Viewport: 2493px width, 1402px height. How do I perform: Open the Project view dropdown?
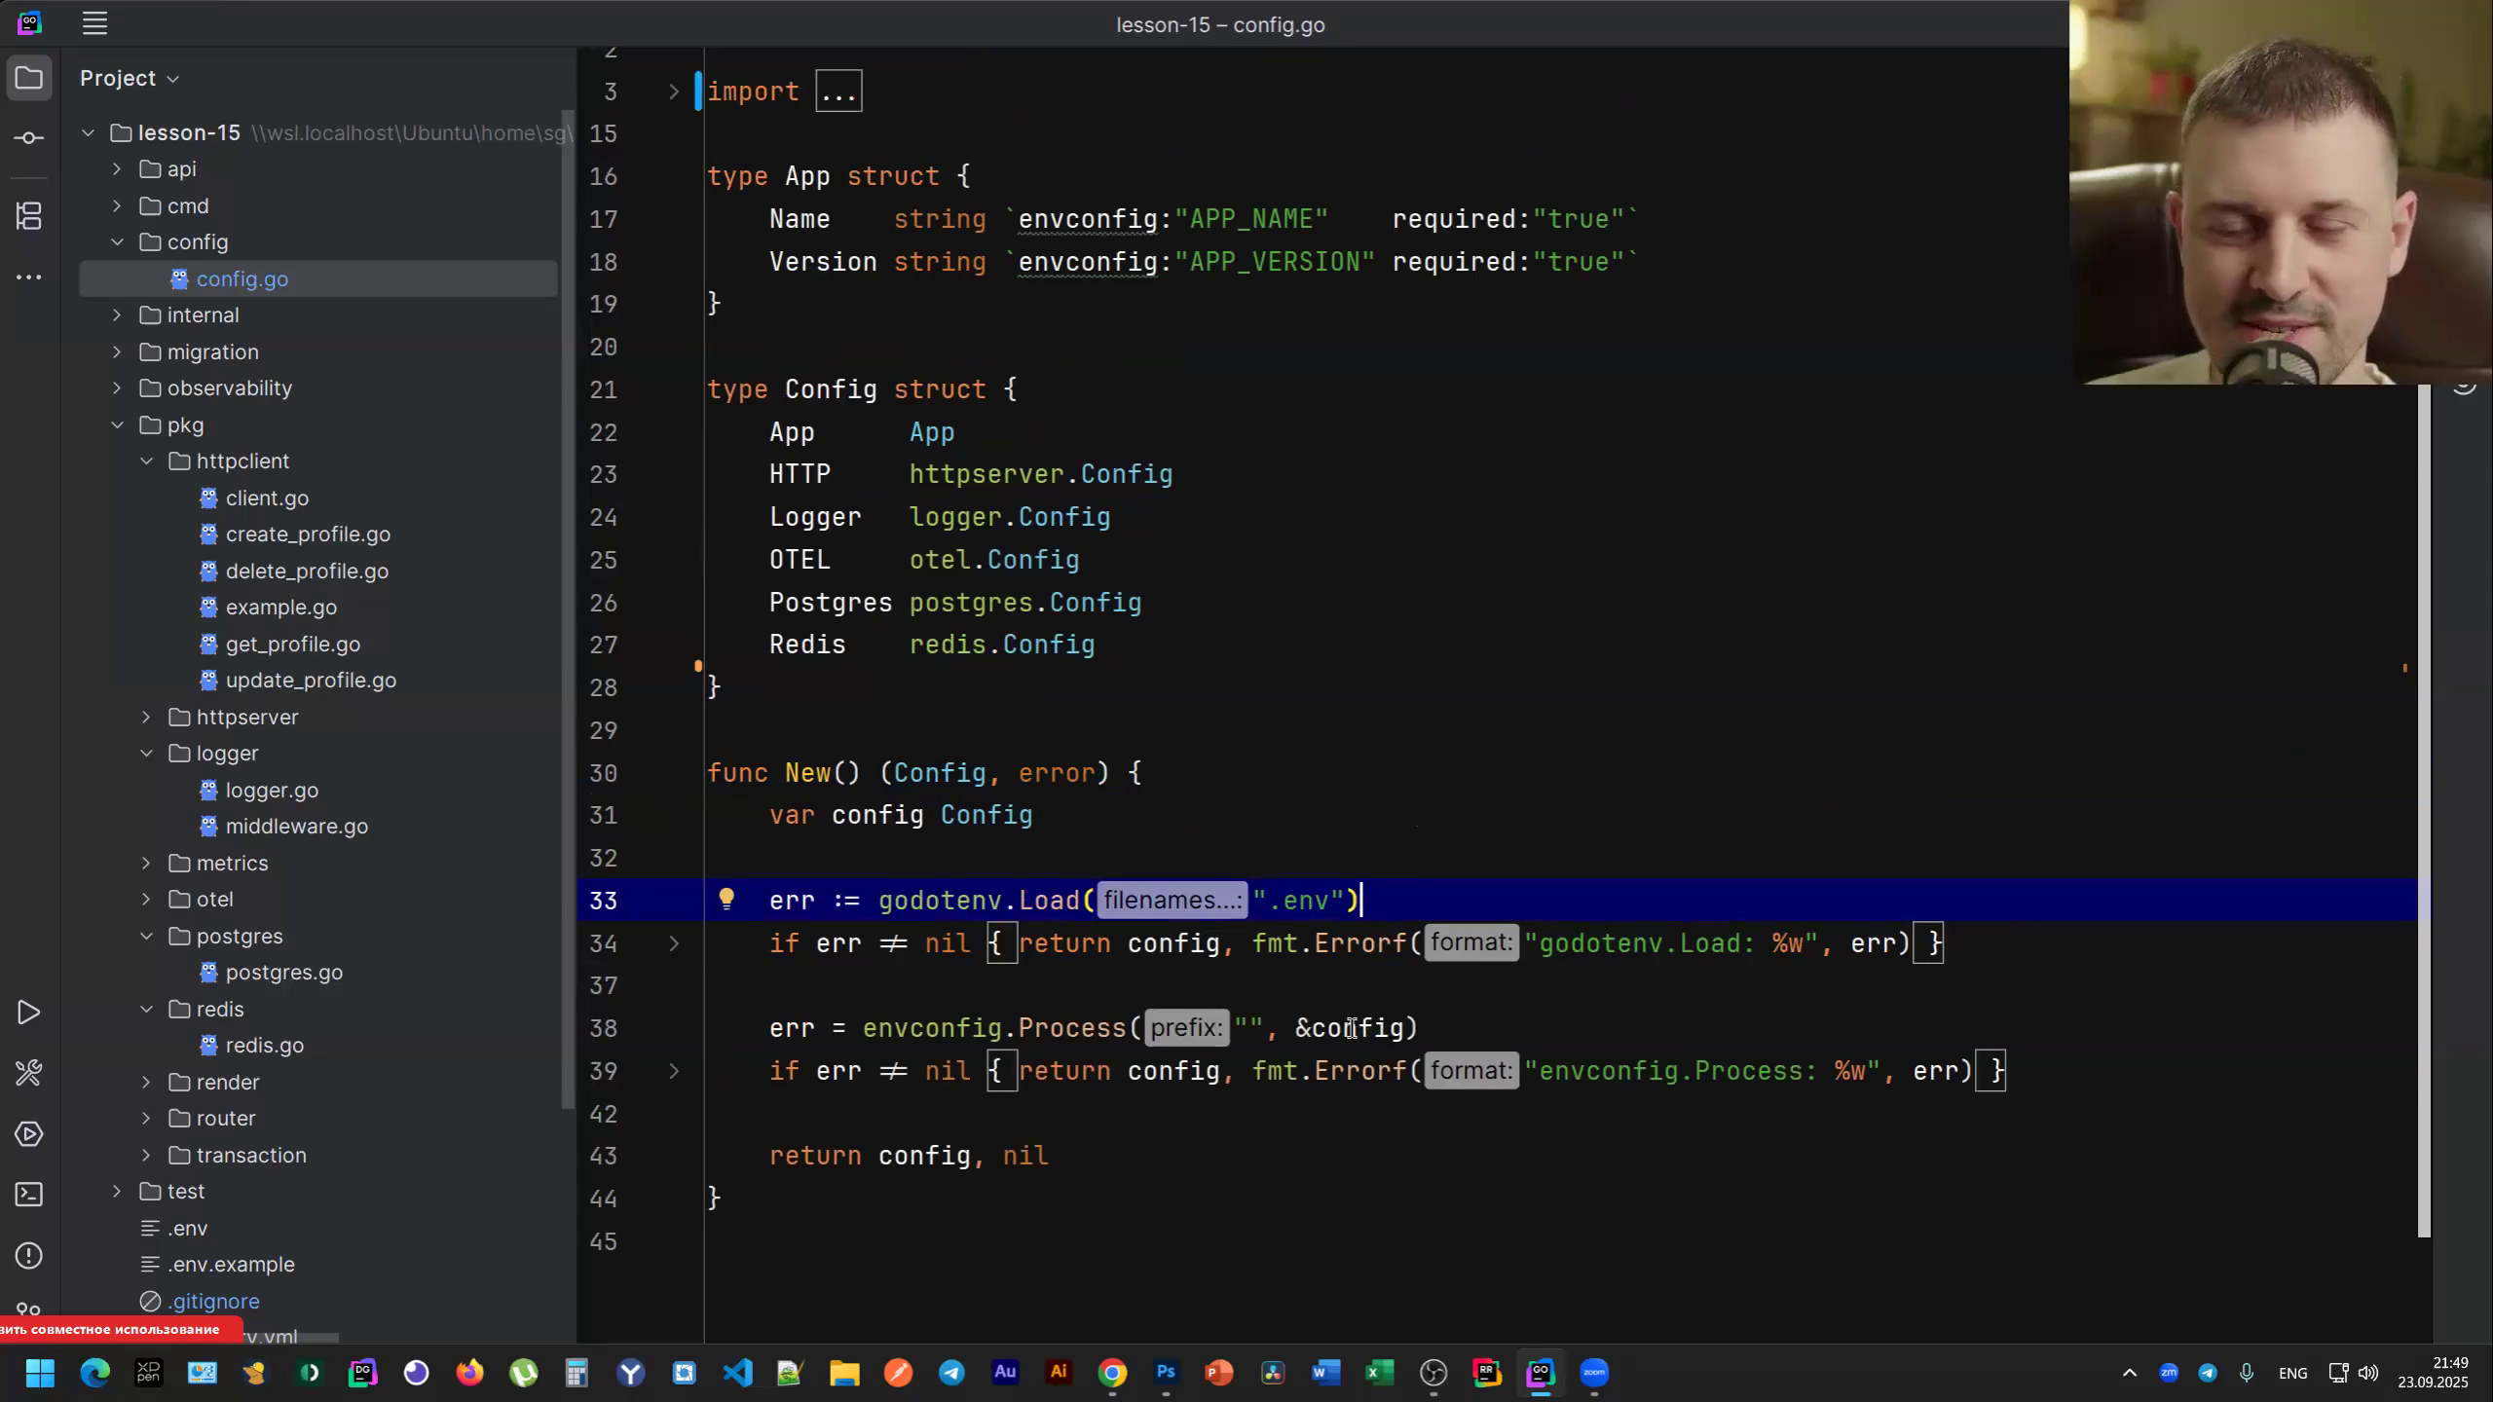click(130, 78)
